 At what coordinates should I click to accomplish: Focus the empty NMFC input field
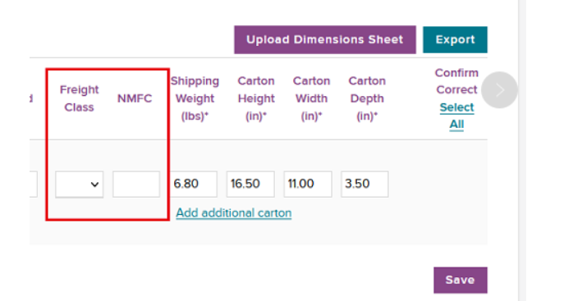(136, 185)
